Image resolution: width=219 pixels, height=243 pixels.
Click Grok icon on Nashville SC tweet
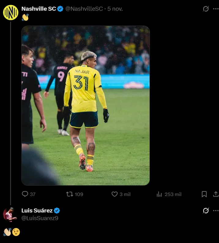coord(206,9)
